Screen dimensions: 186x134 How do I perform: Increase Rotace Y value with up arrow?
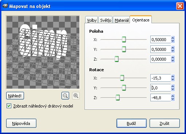click(x=173, y=86)
